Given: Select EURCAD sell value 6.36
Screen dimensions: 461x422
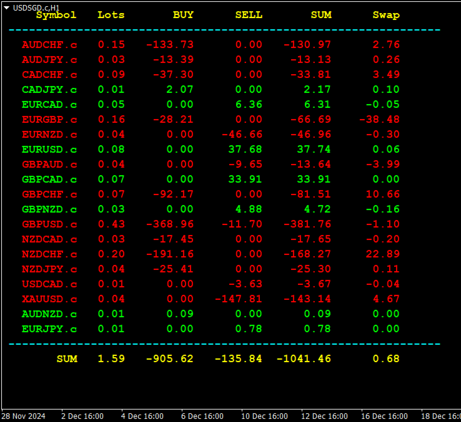Looking at the screenshot, I should click(249, 105).
